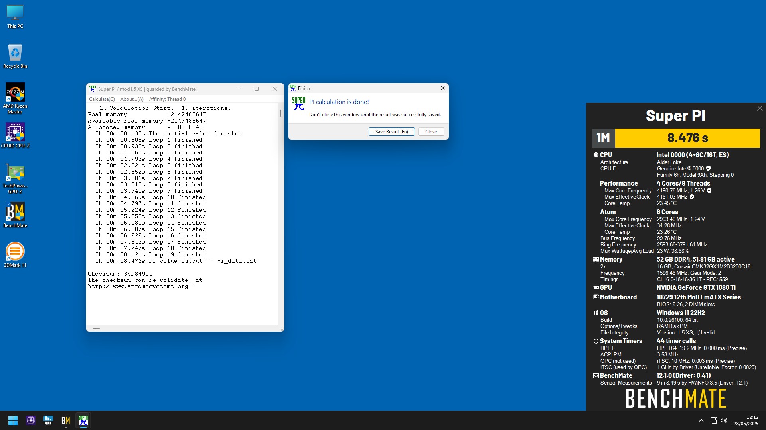This screenshot has height=430, width=766.
Task: Click '16 GB, Corsair CMK32GX4M2B3200C16' text
Action: click(704, 267)
